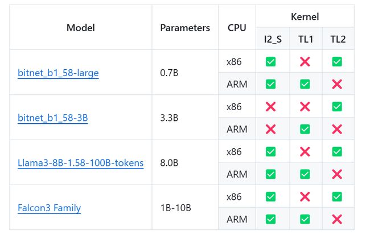Click the Kernel header cell
Viewport: 370px width, 239px height.
(305, 16)
